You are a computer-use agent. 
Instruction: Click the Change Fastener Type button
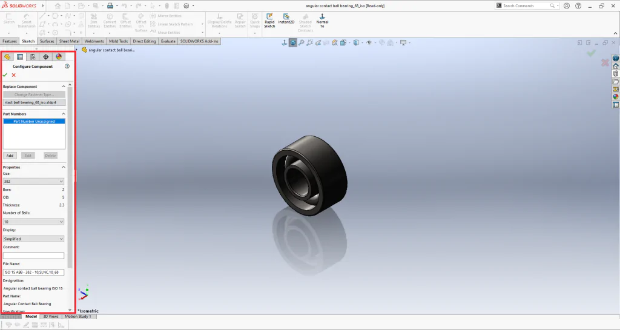[34, 95]
